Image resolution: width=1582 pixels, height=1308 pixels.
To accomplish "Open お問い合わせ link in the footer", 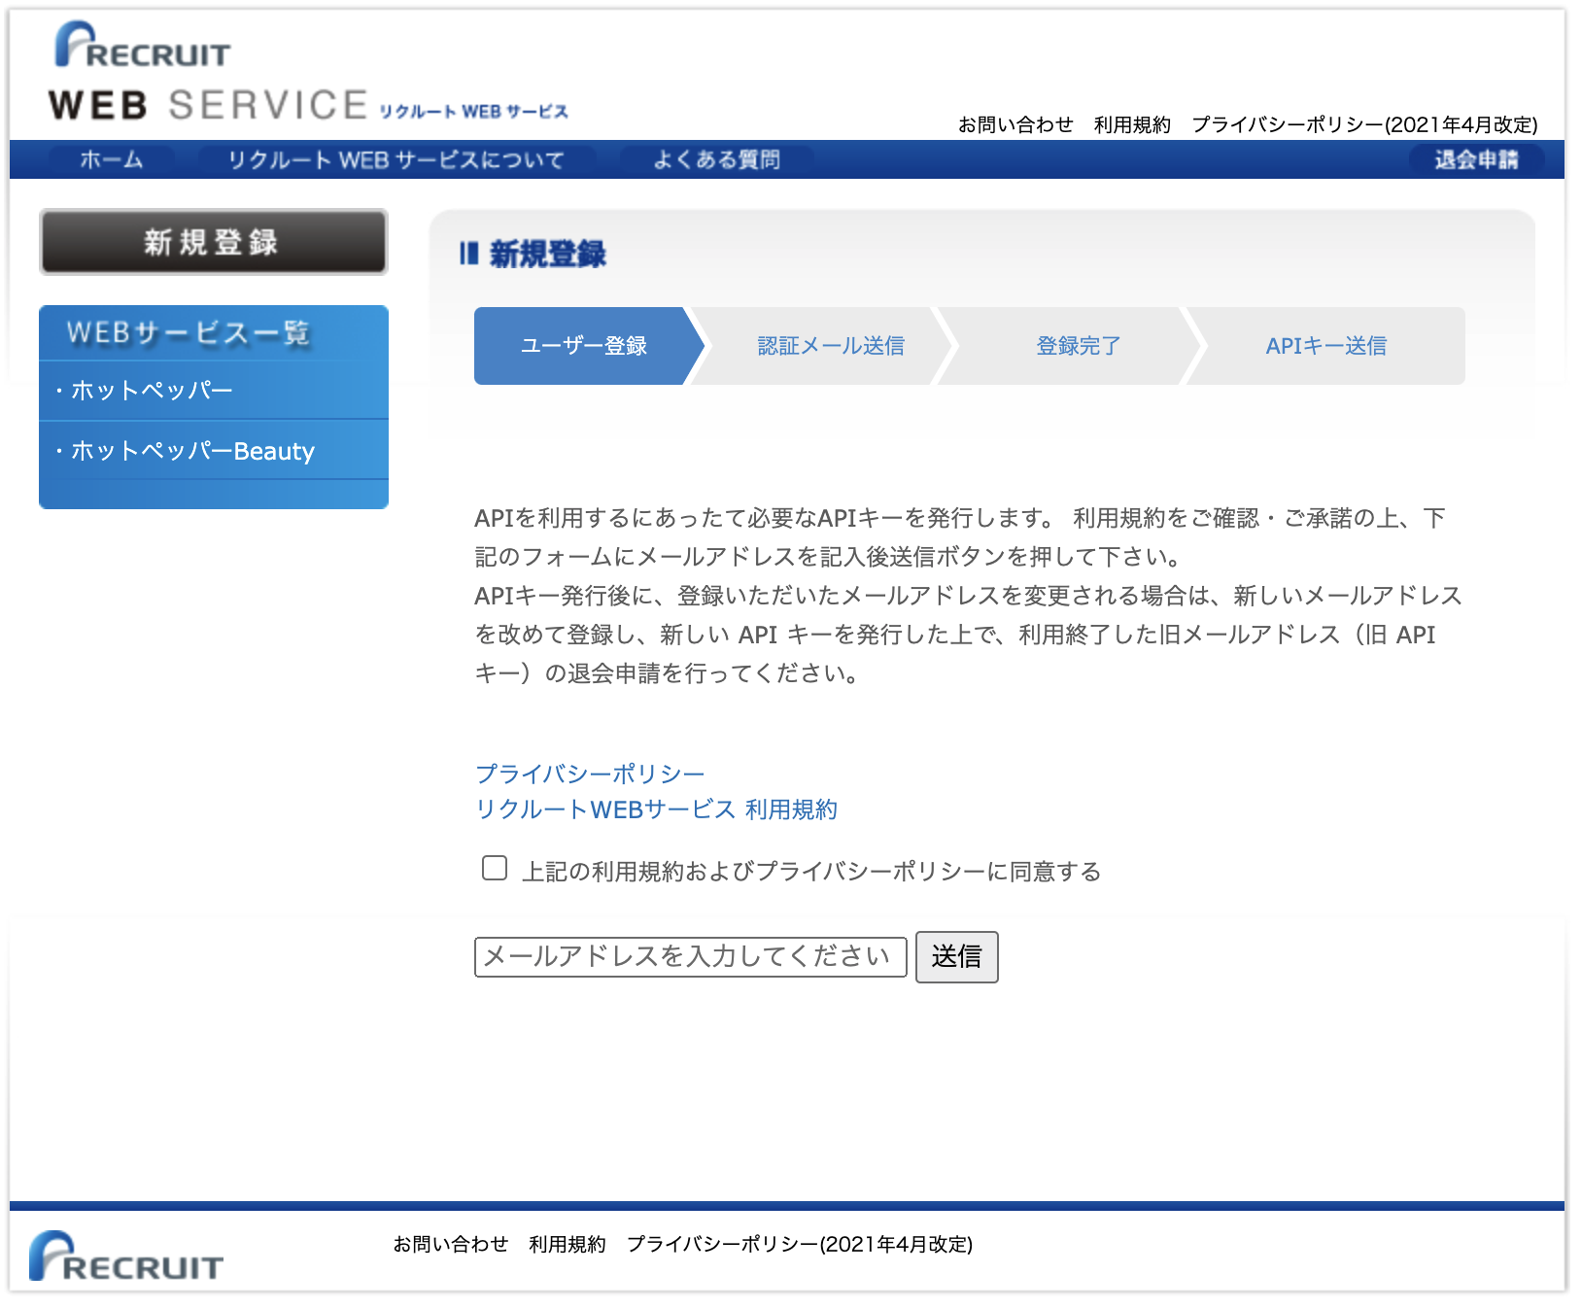I will pos(450,1244).
